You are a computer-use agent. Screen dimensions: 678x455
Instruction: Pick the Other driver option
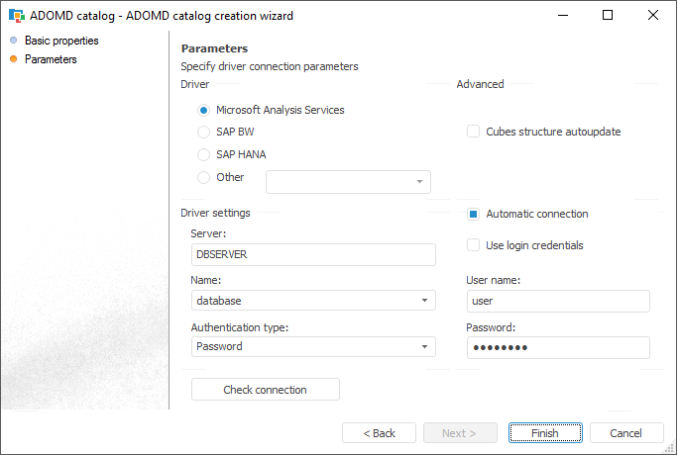click(x=204, y=178)
